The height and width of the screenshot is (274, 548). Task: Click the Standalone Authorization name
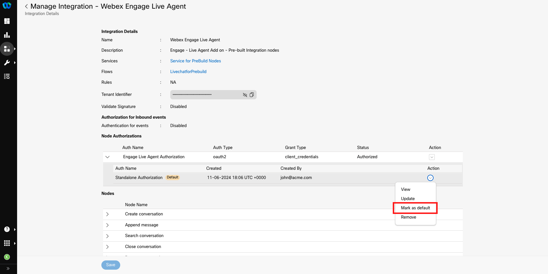point(139,178)
